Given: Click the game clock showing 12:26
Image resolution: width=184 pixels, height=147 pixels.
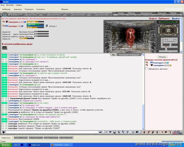Looking at the screenshot, I should (x=177, y=131).
